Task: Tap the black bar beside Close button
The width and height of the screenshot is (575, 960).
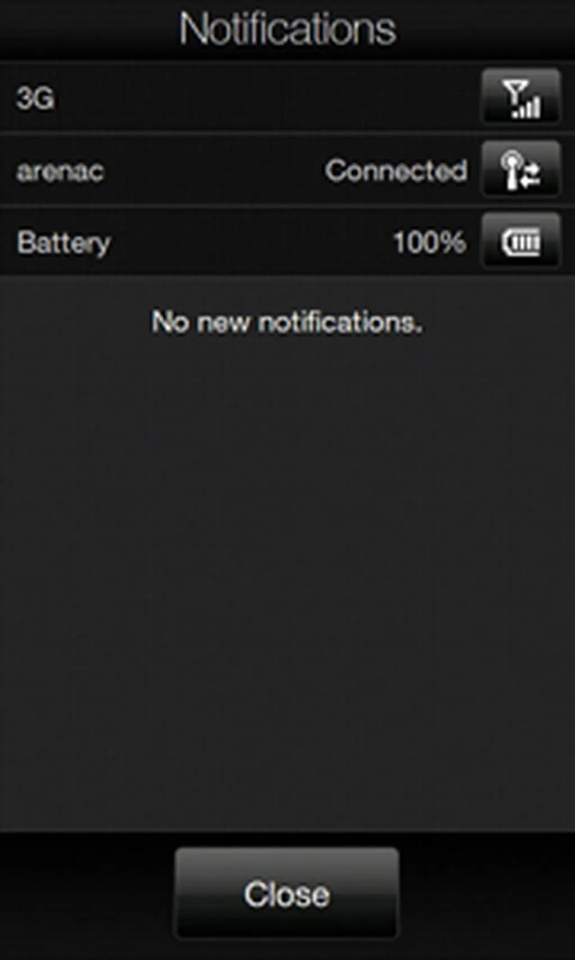Action: coord(87,895)
